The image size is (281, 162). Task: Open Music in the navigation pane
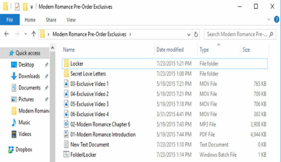tap(24, 122)
